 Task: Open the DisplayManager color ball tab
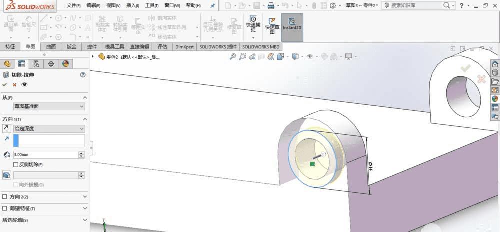point(65,64)
